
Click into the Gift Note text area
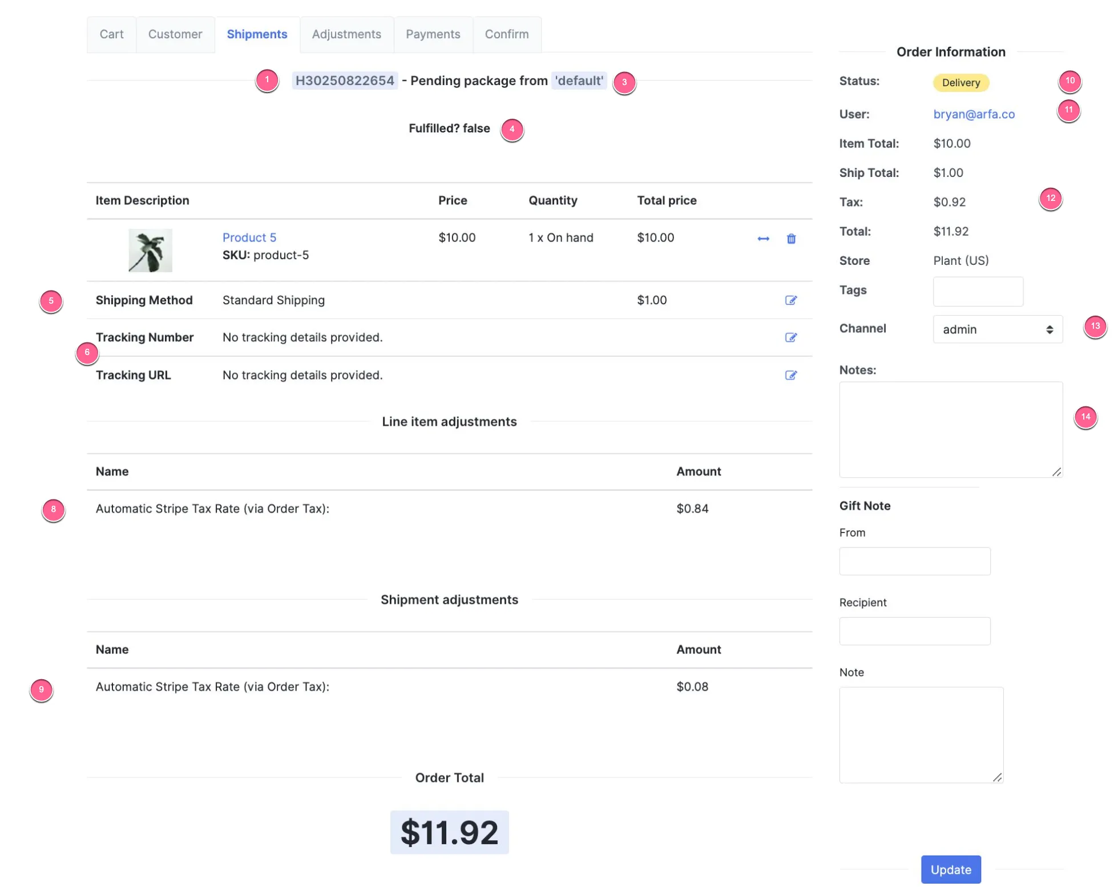(921, 735)
